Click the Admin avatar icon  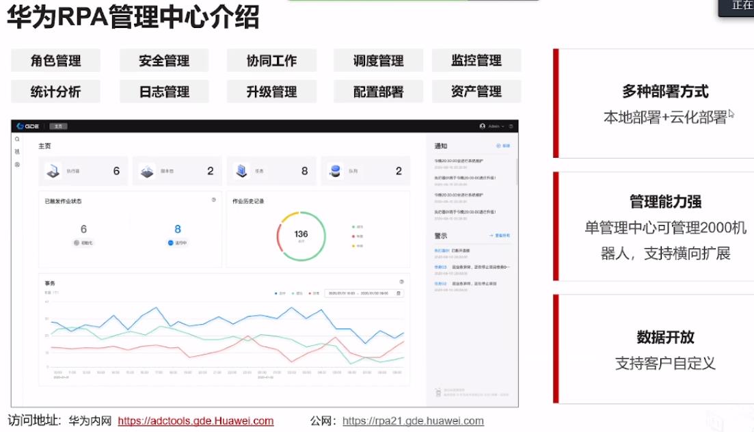tap(483, 126)
